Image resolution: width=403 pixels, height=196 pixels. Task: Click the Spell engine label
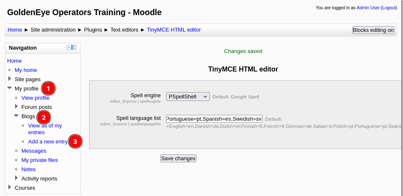click(x=146, y=95)
